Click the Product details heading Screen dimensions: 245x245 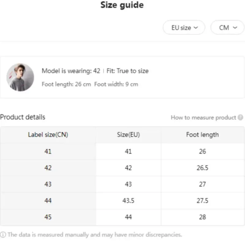click(23, 117)
